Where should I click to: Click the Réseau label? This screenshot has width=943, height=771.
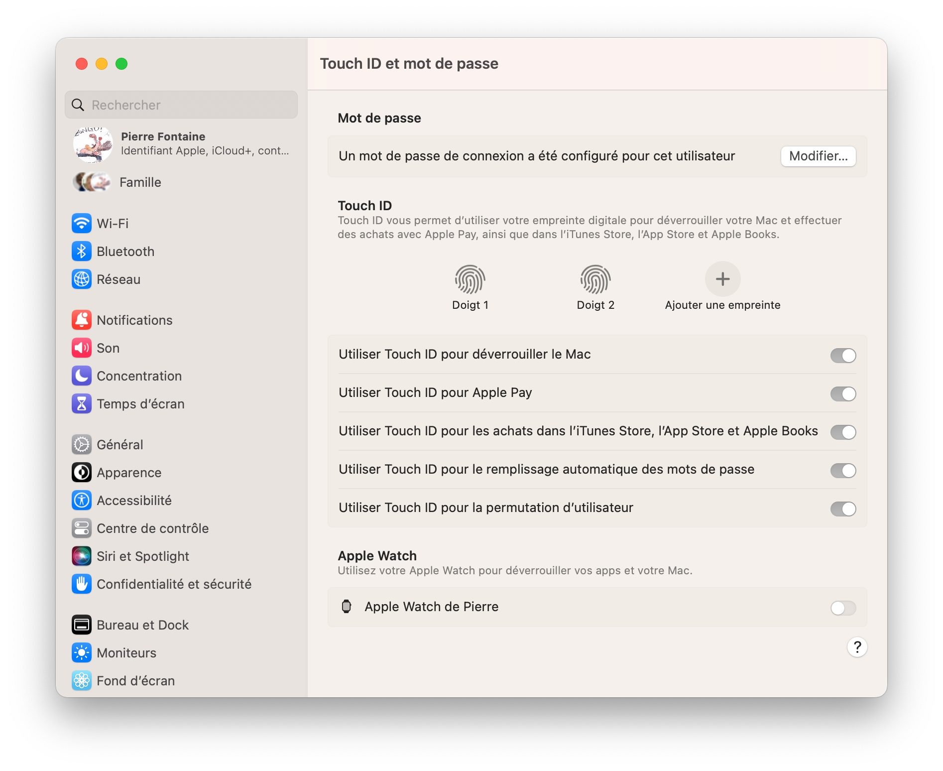tap(118, 279)
